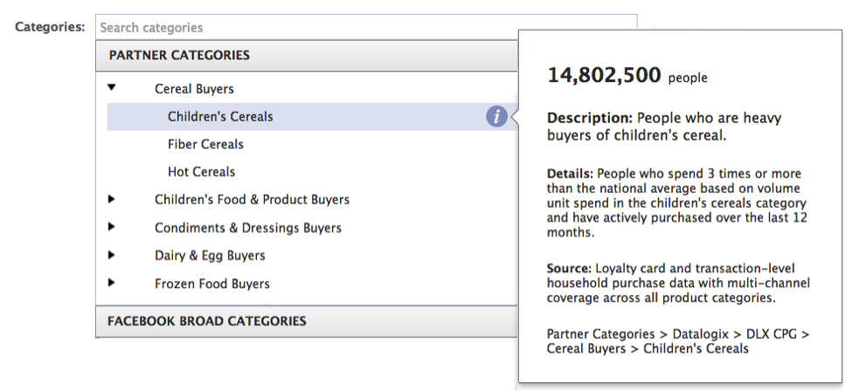The height and width of the screenshot is (391, 852).
Task: Open the Facebook Broad Categories section header
Action: pyautogui.click(x=307, y=321)
